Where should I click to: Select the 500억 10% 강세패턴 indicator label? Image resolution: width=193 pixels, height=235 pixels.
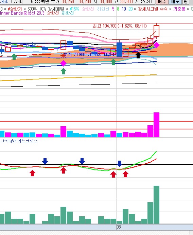coord(46,9)
